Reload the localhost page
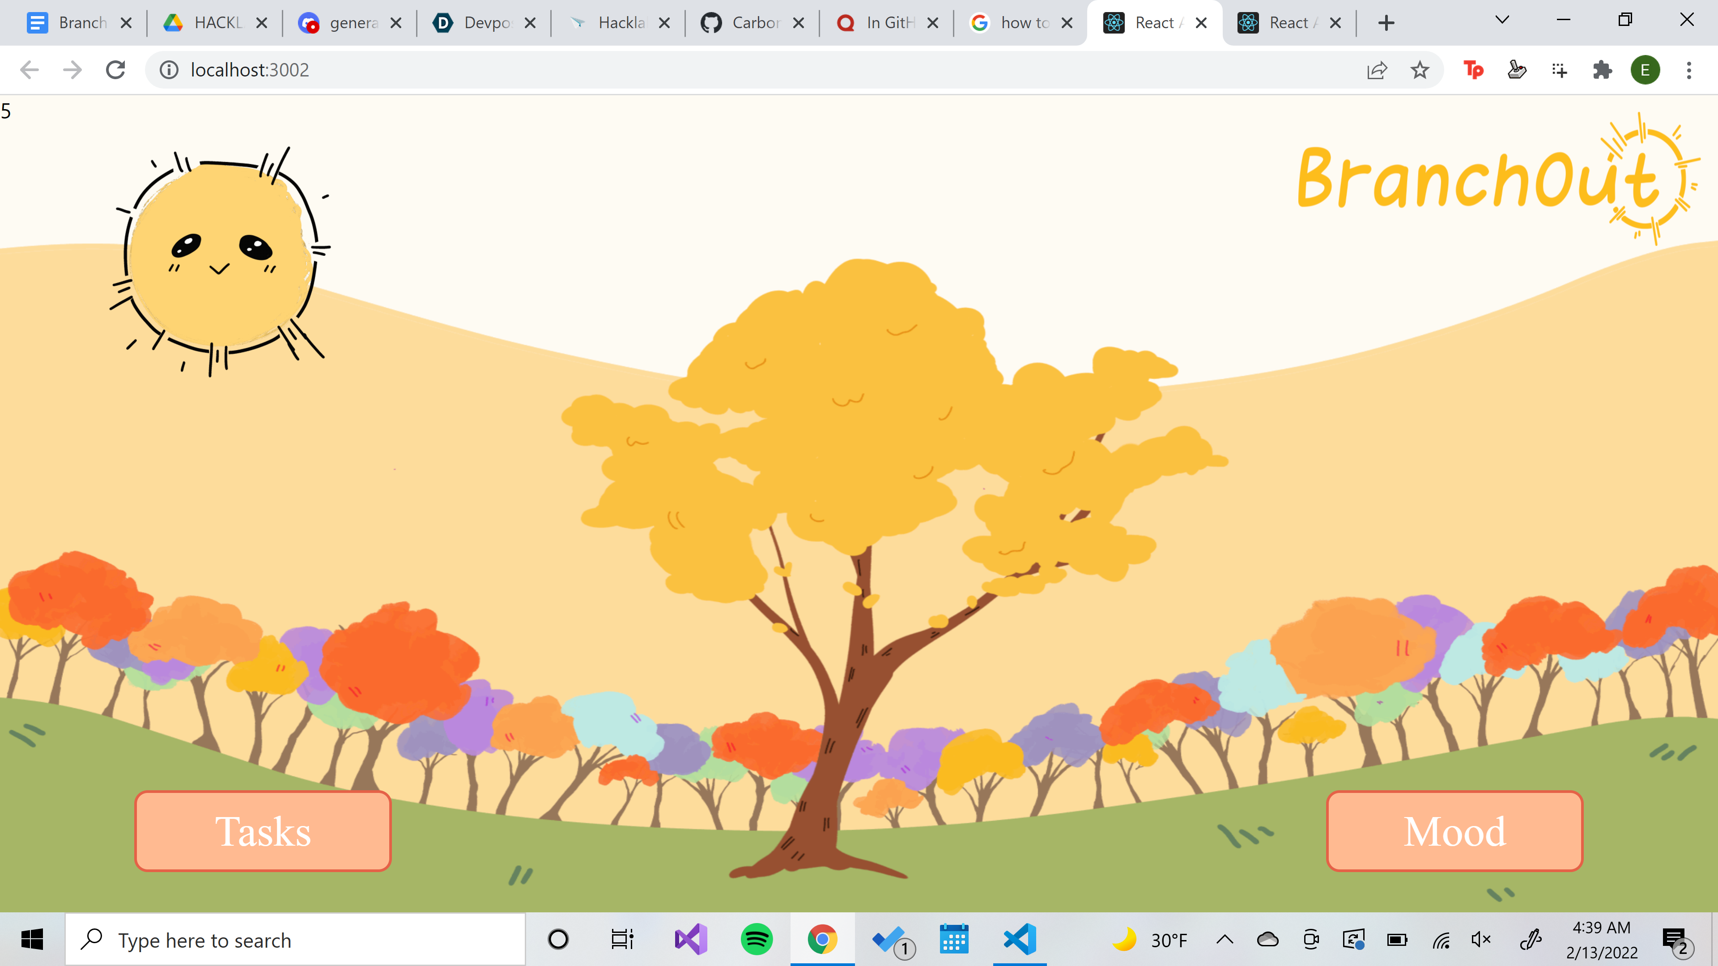 [x=115, y=70]
